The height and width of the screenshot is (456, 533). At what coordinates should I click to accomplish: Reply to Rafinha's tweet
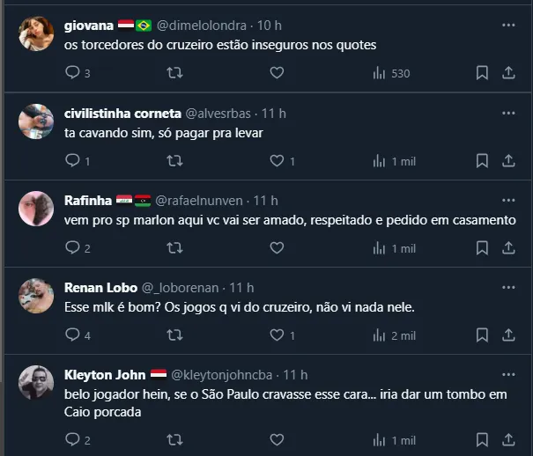pos(73,248)
